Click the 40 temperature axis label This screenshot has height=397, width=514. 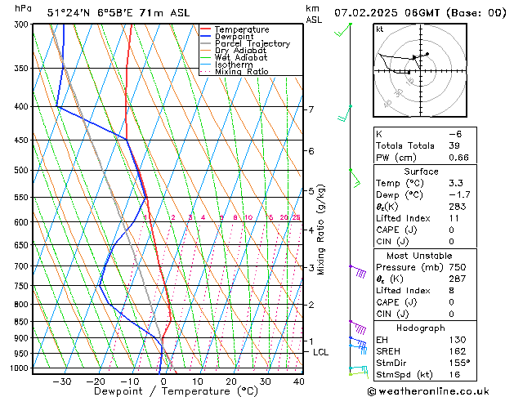click(x=299, y=381)
